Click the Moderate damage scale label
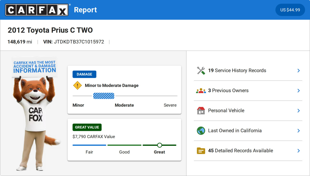Viewport: 310px width, 176px height. click(x=125, y=105)
